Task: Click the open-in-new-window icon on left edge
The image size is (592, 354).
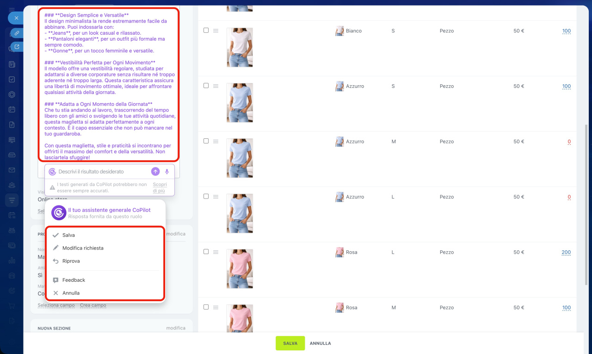Action: click(17, 47)
